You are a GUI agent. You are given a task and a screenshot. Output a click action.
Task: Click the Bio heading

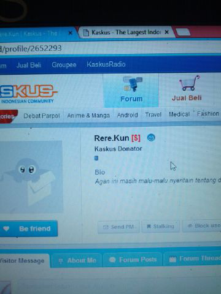pos(100,172)
